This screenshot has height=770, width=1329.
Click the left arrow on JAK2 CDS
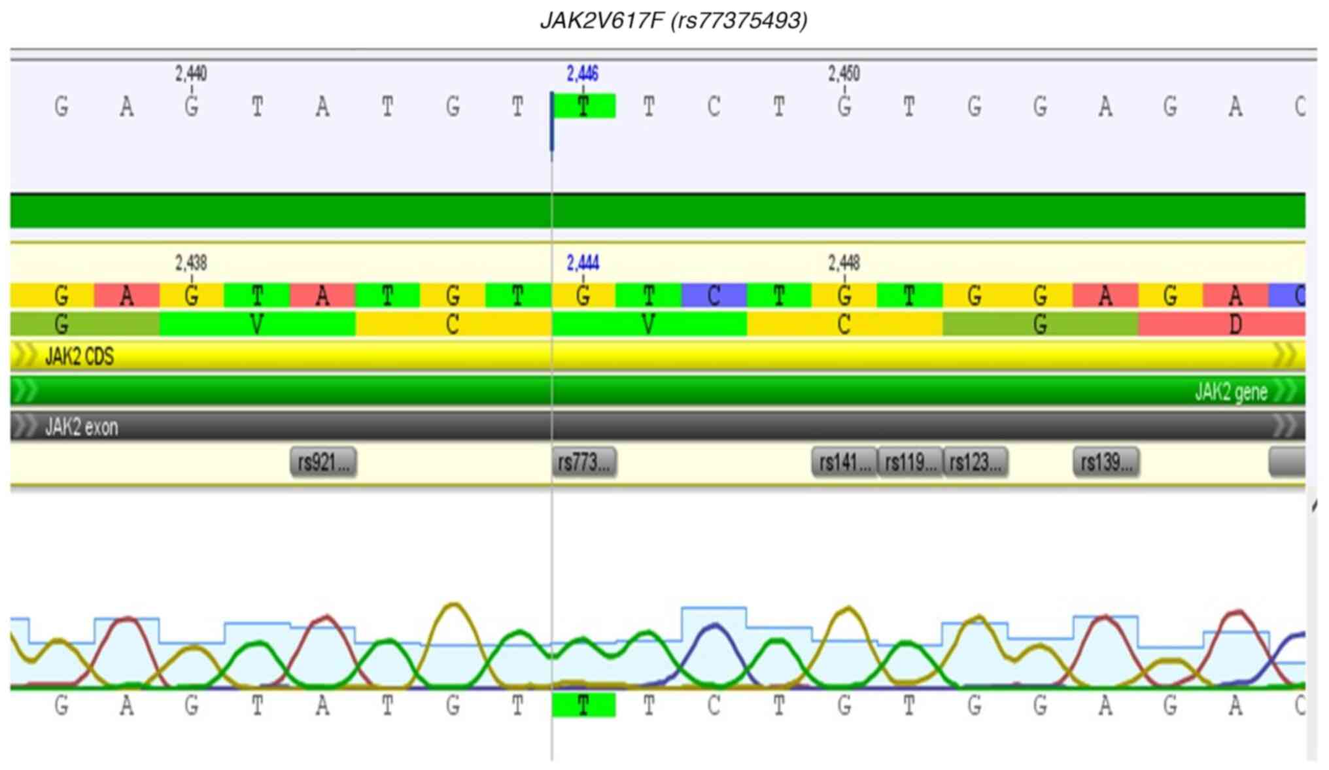click(26, 356)
